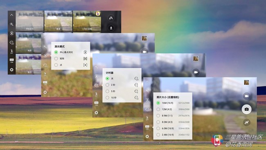Viewport: 266px width, 150px height.
Task: Select the 点 spot metering option
Action: tap(70, 65)
